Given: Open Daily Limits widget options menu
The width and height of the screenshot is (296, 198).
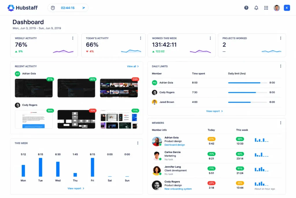Looking at the screenshot, I should coord(280,66).
